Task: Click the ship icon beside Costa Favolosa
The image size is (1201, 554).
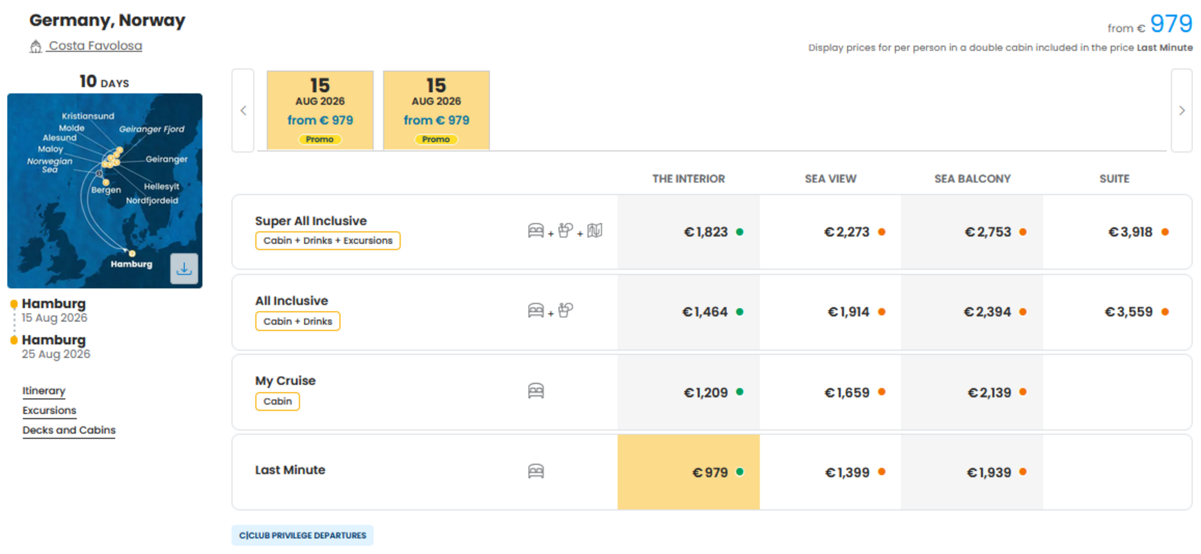Action: [x=35, y=46]
